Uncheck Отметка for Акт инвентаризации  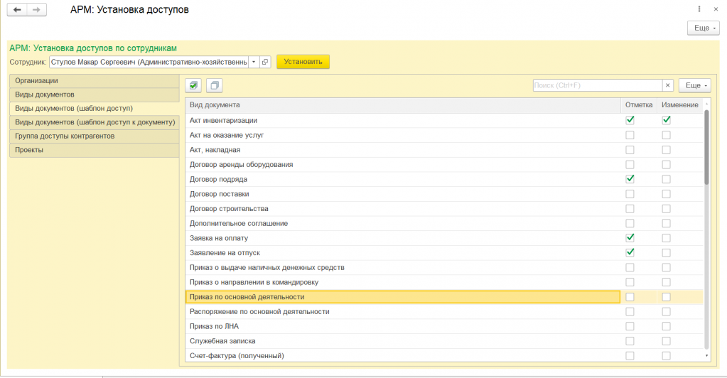pos(630,120)
